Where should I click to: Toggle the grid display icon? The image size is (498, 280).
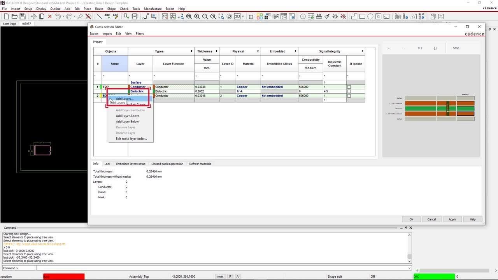[x=251, y=16]
